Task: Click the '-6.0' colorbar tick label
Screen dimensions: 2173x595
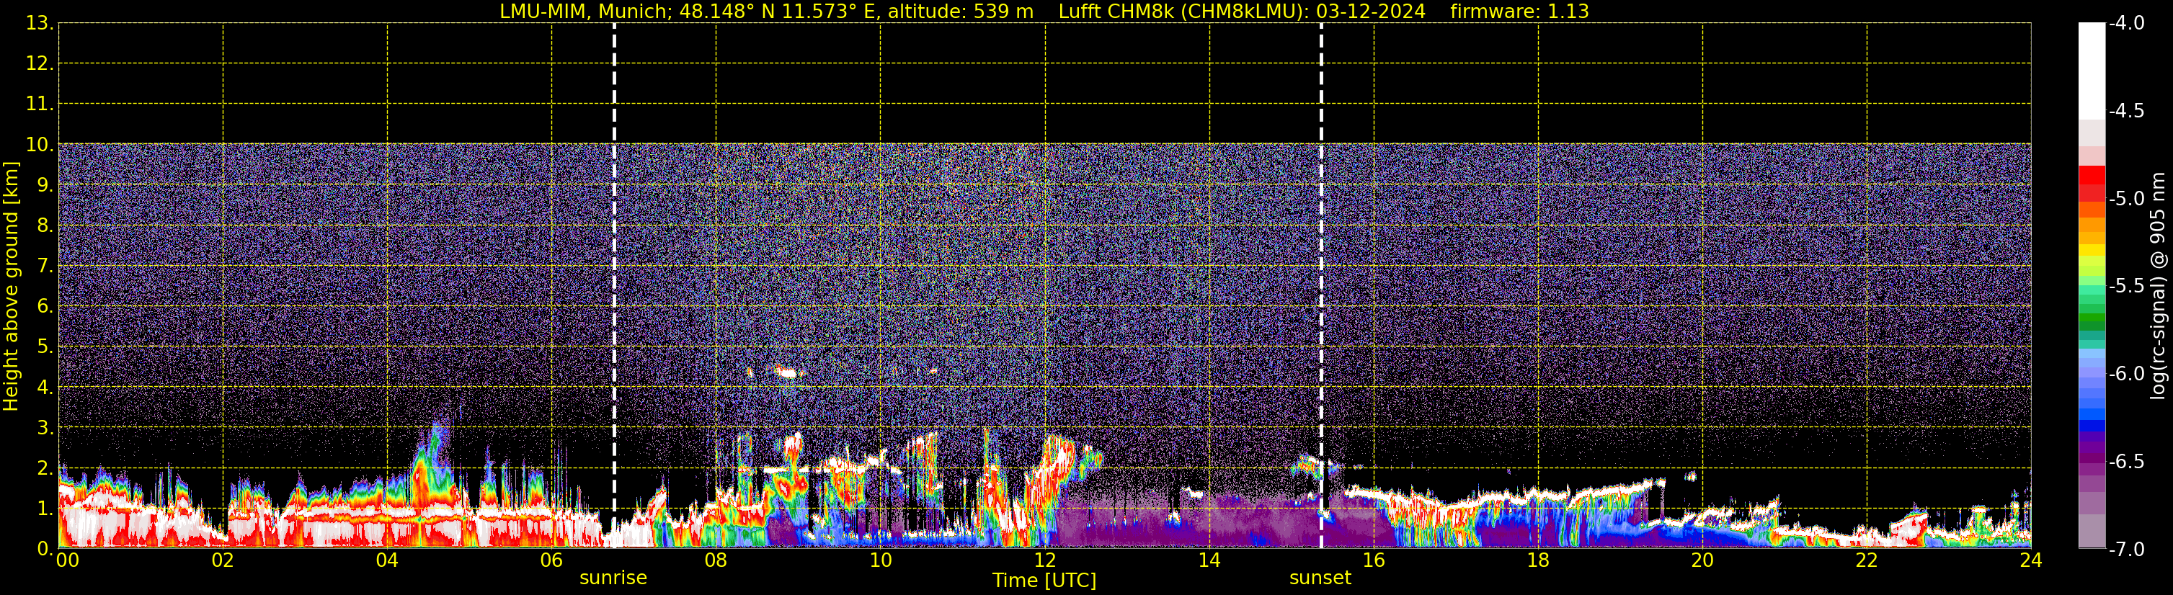Action: 2125,374
